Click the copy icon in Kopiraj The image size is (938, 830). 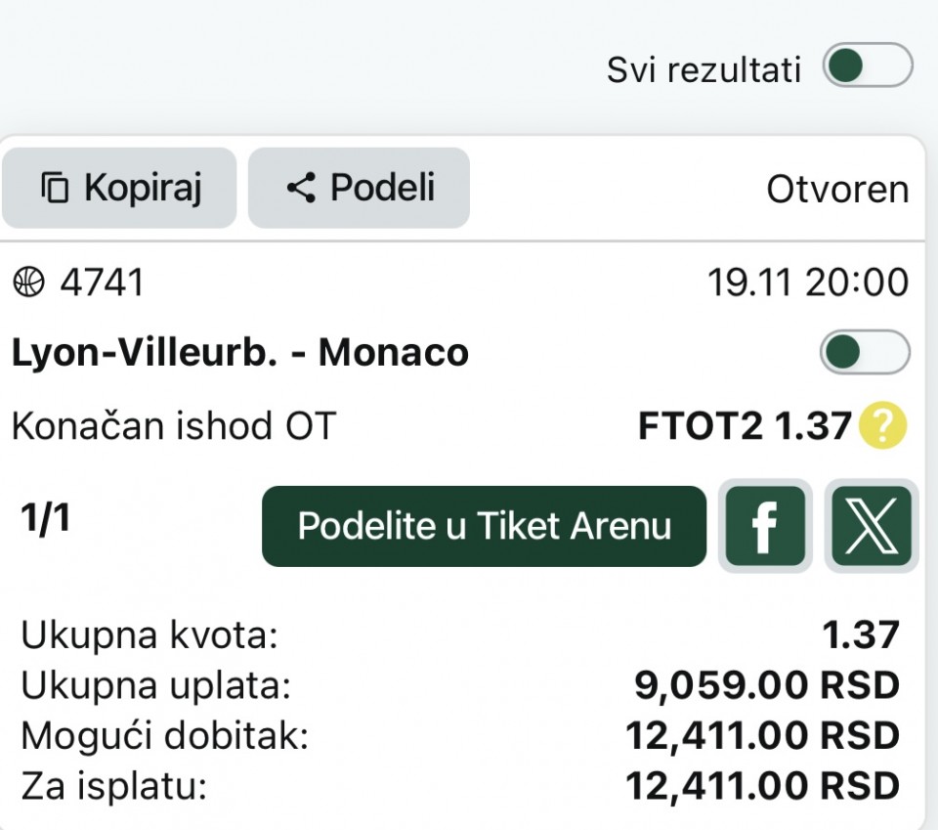[55, 188]
